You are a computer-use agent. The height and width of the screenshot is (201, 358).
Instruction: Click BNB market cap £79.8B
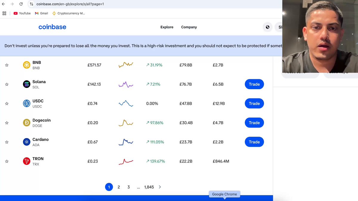[186, 65]
